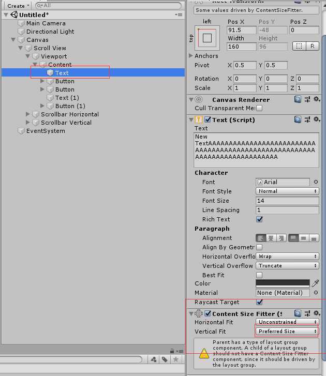Screen dimensions: 326x376
Task: Click the Width input field
Action: [x=241, y=47]
